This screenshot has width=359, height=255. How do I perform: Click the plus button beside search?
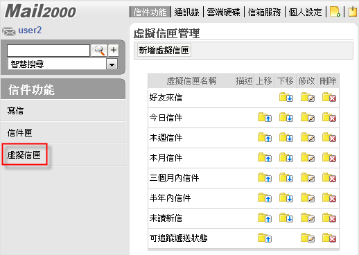point(113,50)
